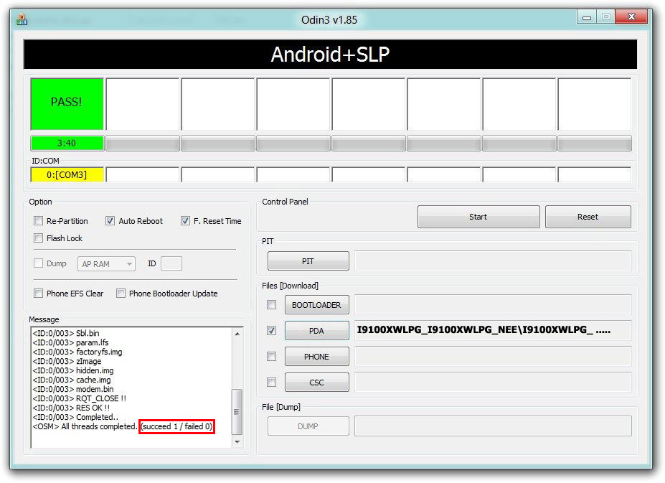Tick the checkbox beside CSC
665x483 pixels.
pos(271,383)
